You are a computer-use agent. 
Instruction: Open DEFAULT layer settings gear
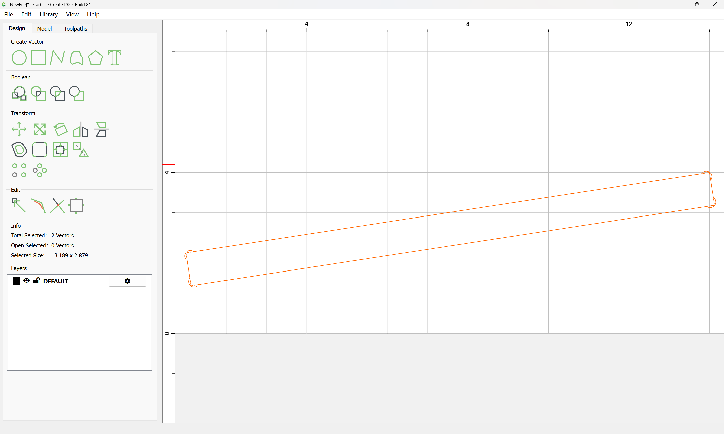point(127,281)
